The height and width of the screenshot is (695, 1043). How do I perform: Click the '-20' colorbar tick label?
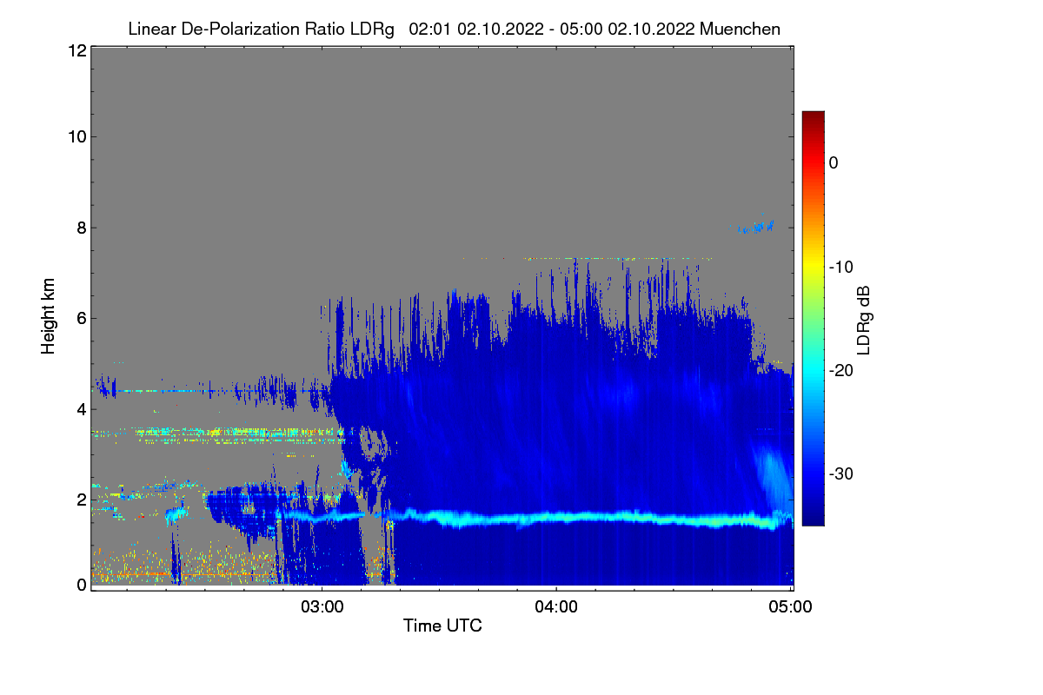(x=840, y=370)
